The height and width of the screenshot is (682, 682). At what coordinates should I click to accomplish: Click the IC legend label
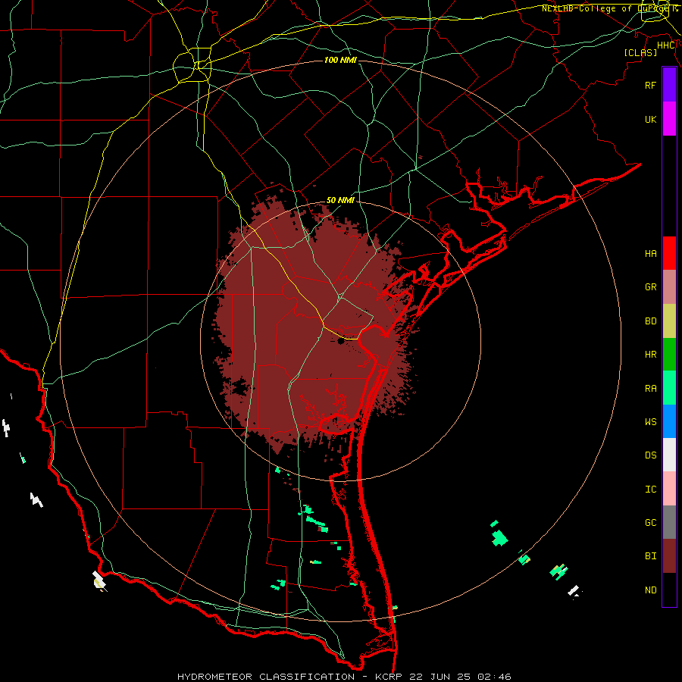pyautogui.click(x=650, y=490)
